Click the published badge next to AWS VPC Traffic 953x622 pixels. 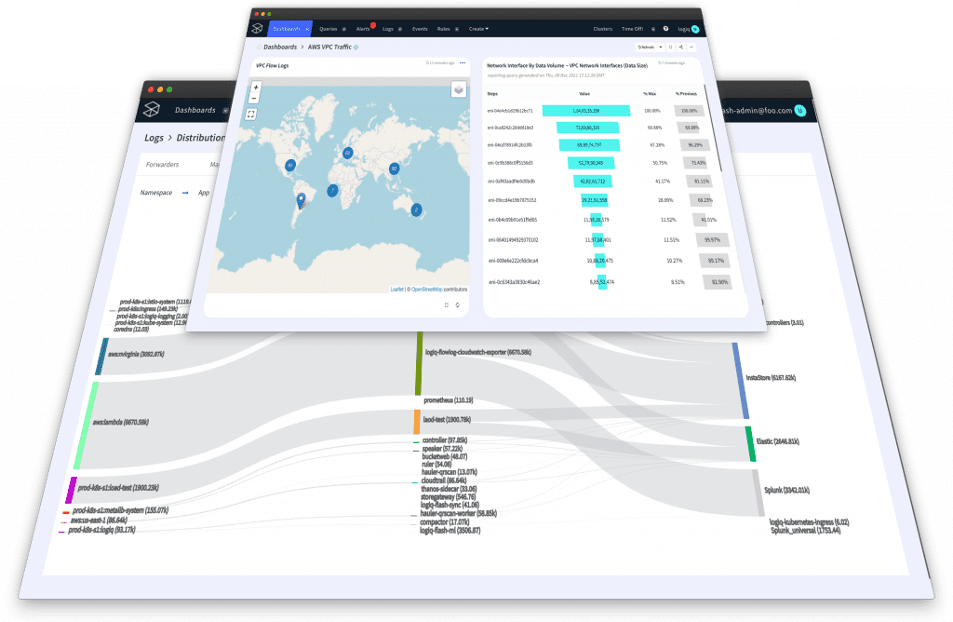[x=356, y=47]
